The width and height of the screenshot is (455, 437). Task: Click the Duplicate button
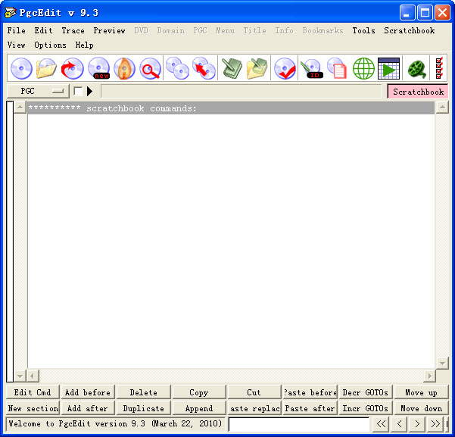[x=143, y=408]
